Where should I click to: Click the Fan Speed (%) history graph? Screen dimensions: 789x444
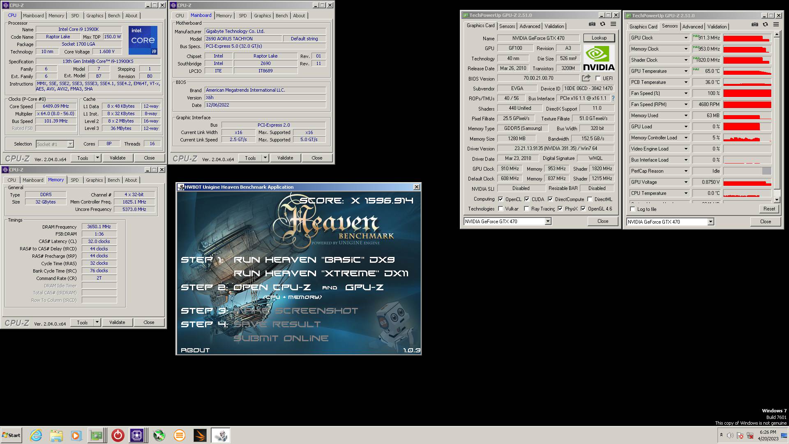coord(747,93)
